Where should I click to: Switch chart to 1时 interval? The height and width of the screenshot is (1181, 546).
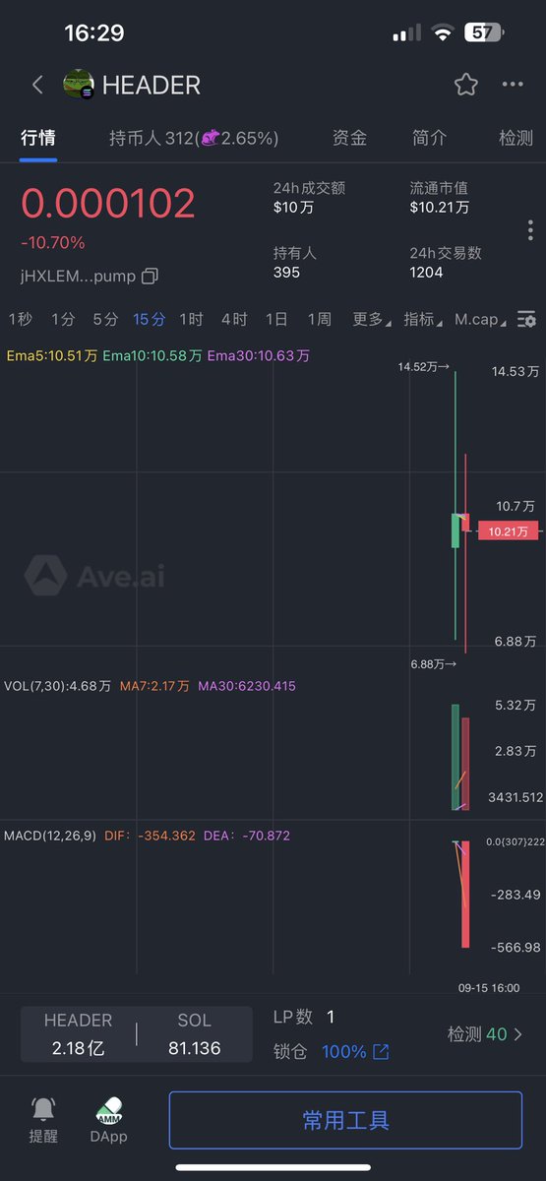pyautogui.click(x=191, y=319)
